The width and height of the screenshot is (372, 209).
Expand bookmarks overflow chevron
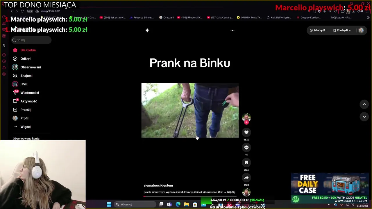click(368, 17)
